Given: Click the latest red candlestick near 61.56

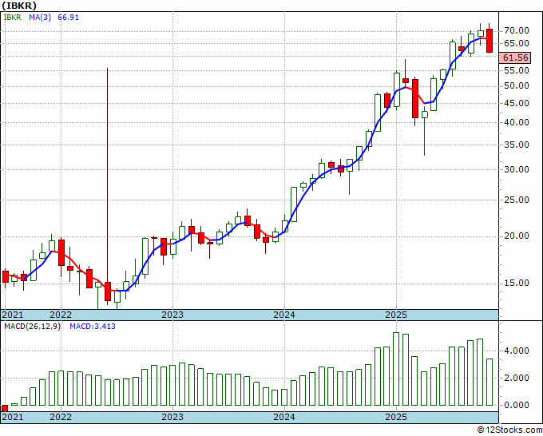Looking at the screenshot, I should point(489,41).
